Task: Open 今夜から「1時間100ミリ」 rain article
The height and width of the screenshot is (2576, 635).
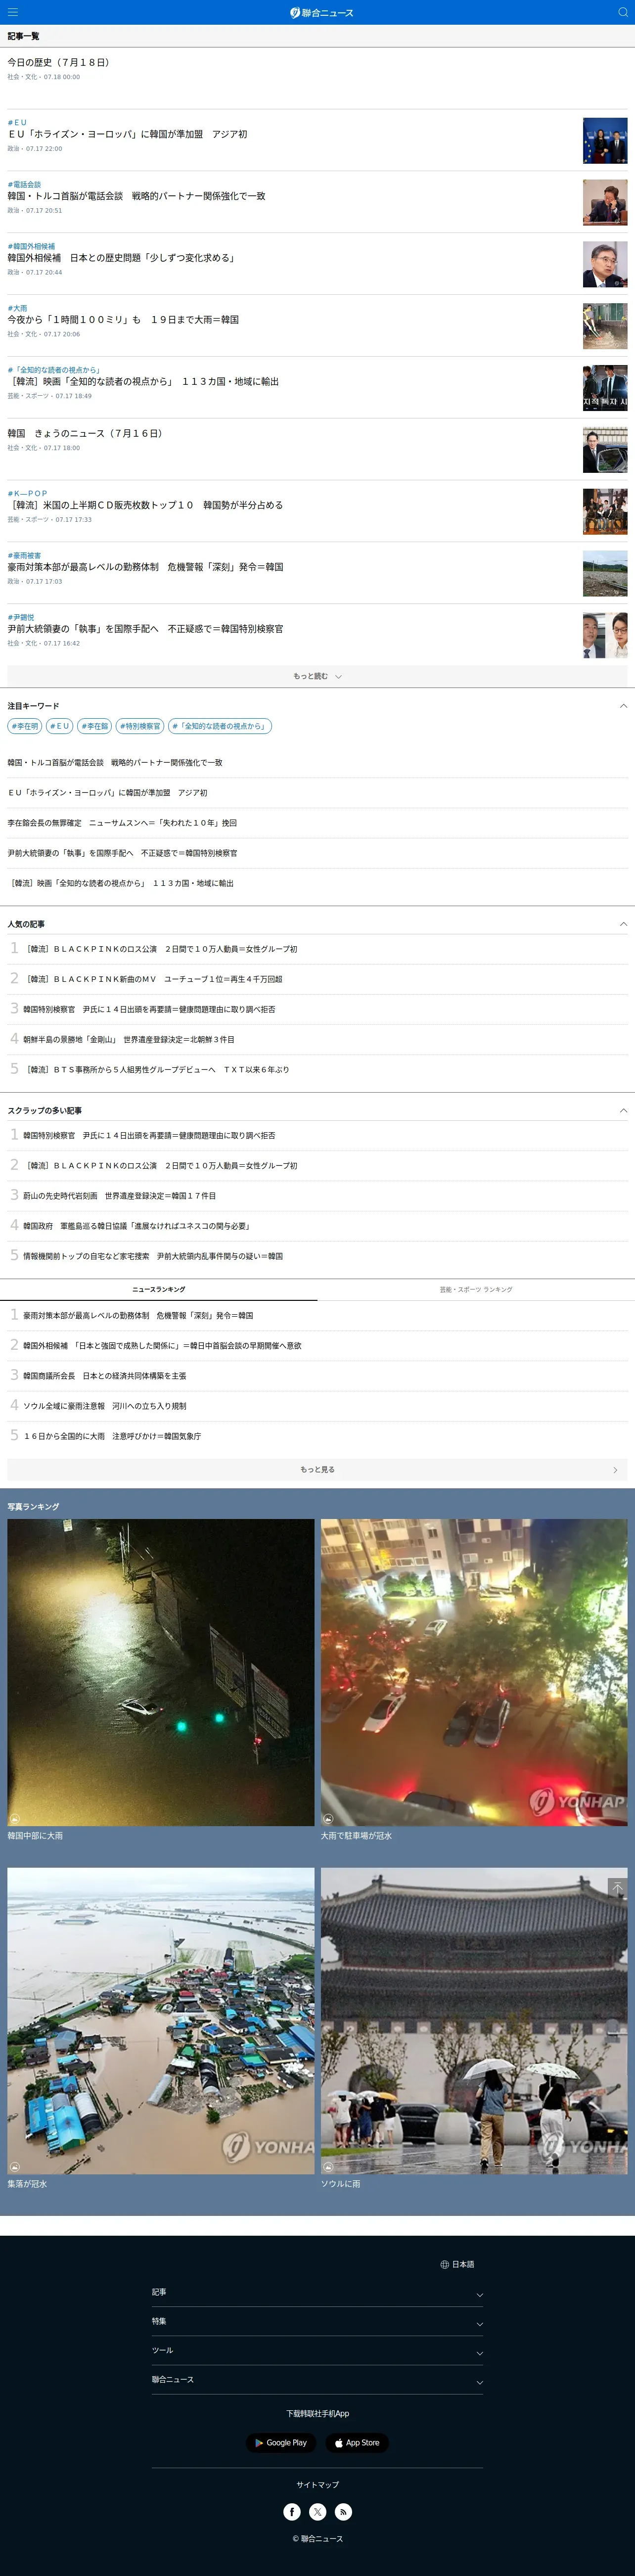Action: [x=124, y=320]
